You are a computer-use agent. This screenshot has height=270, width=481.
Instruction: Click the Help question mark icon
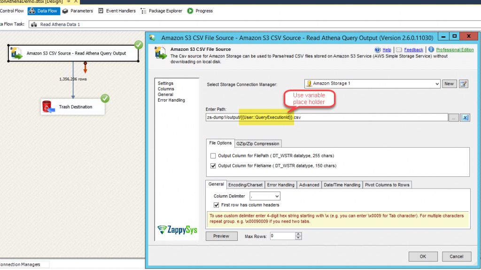378,49
